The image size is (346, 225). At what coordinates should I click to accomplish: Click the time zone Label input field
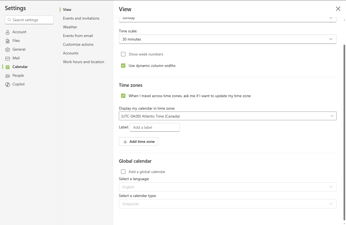pyautogui.click(x=155, y=127)
